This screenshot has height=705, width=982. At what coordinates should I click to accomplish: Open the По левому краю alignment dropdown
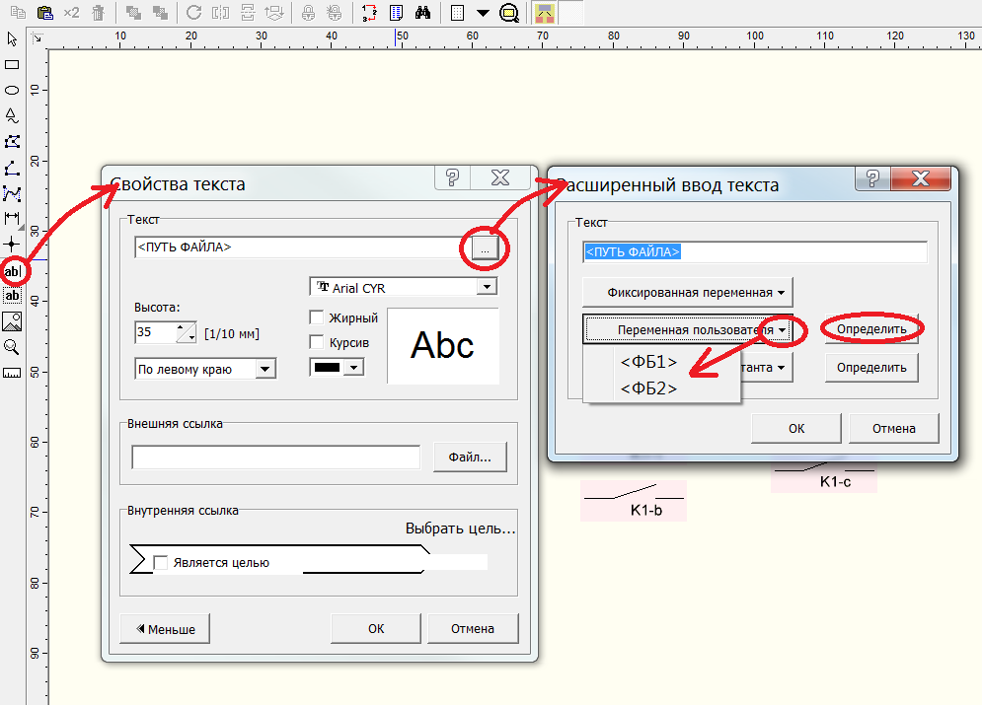[x=265, y=370]
